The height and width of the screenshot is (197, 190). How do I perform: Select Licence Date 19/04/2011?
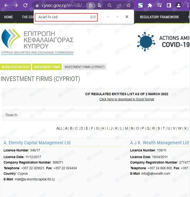pos(149,157)
